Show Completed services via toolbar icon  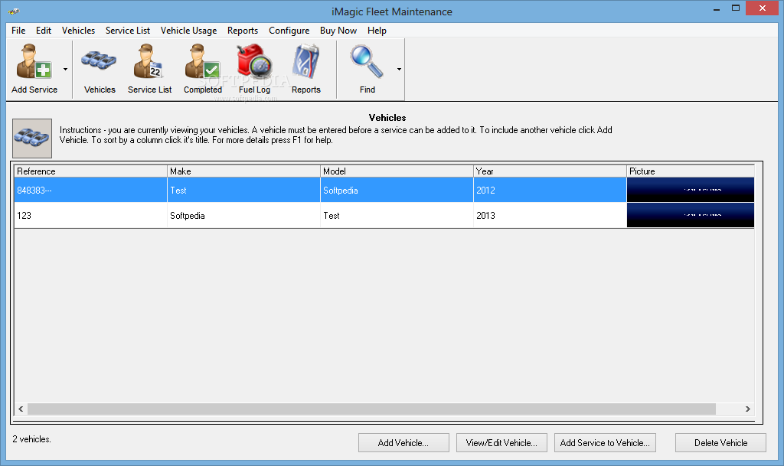[x=202, y=61]
